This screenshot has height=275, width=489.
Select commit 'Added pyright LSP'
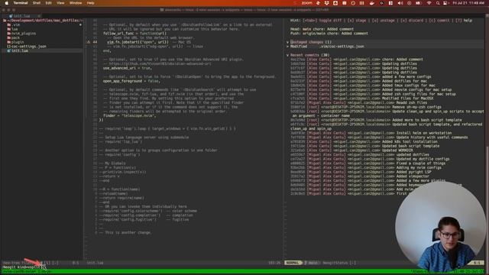(x=361, y=172)
